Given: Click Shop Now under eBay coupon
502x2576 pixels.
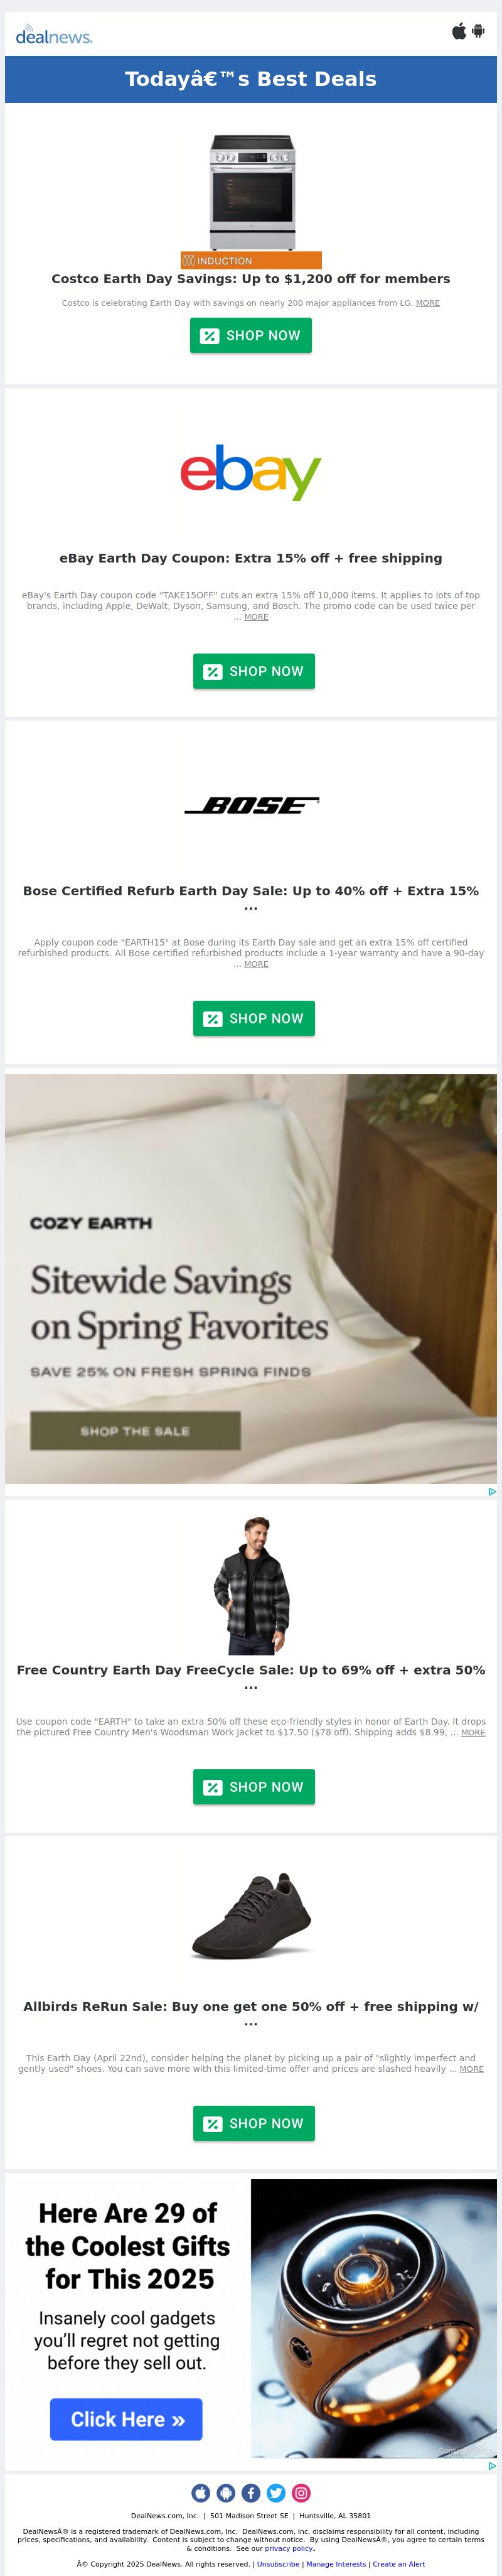Looking at the screenshot, I should tap(254, 671).
